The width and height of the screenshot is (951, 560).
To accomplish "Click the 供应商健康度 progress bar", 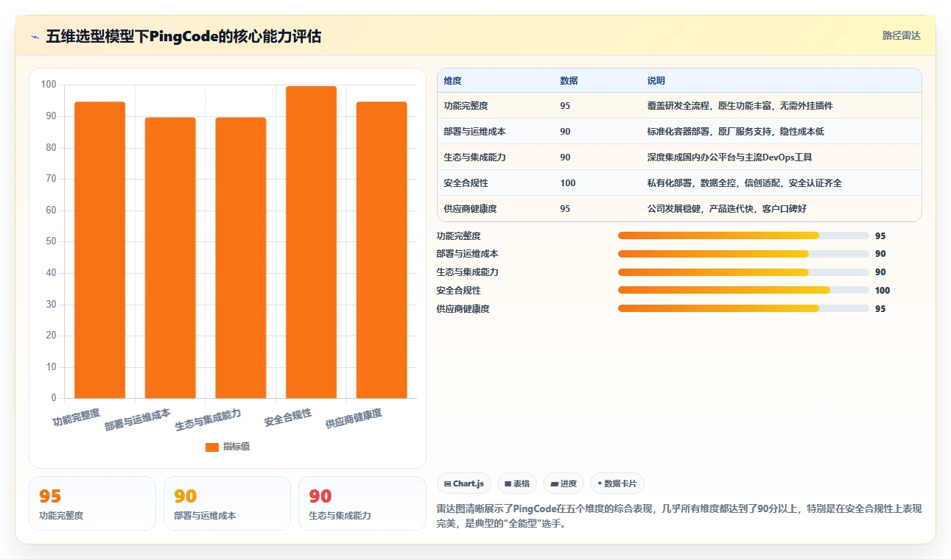I will tap(743, 308).
